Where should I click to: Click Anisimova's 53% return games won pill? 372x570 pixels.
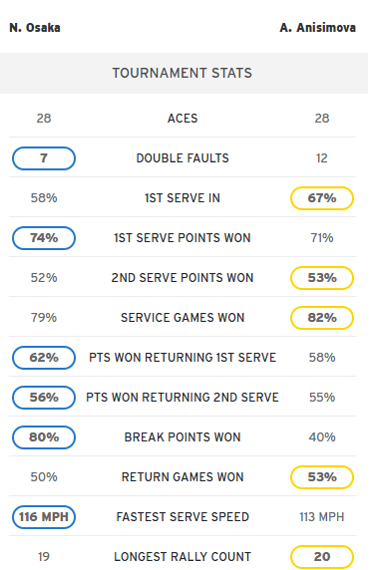(x=322, y=476)
